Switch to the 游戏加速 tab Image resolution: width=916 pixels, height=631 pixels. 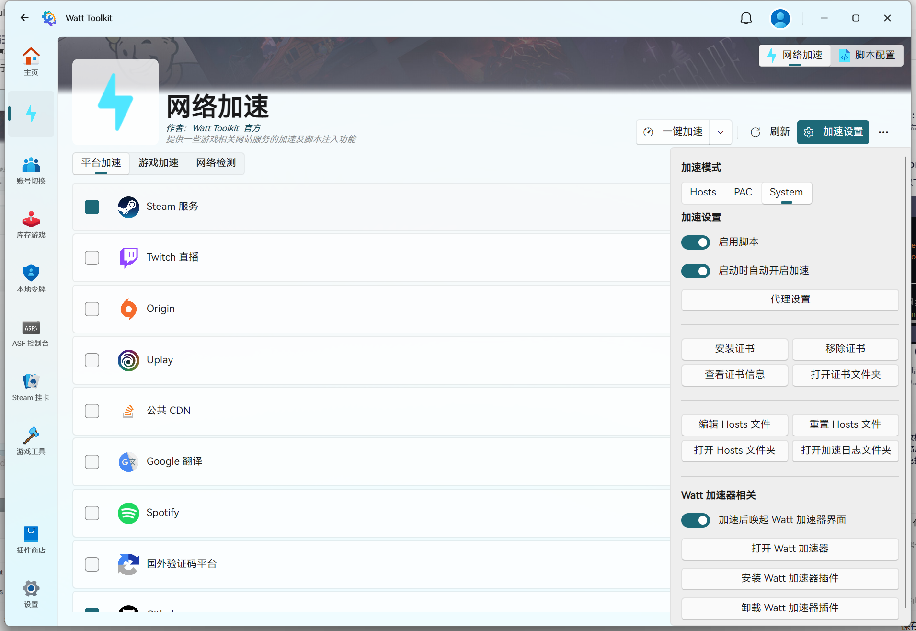click(x=158, y=163)
